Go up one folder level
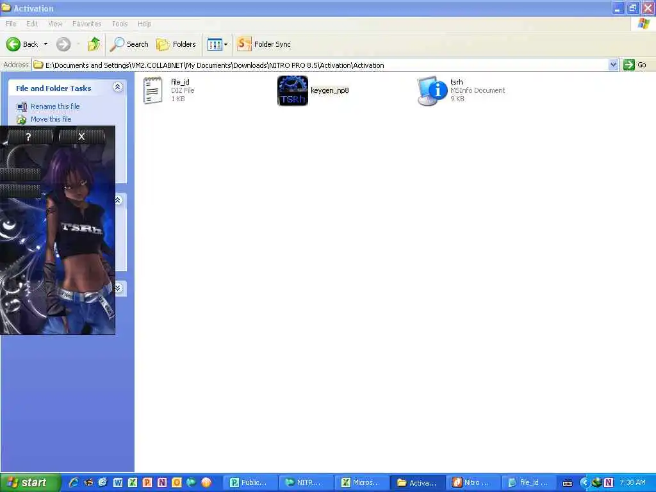Screen dimensions: 656x492 [94, 44]
